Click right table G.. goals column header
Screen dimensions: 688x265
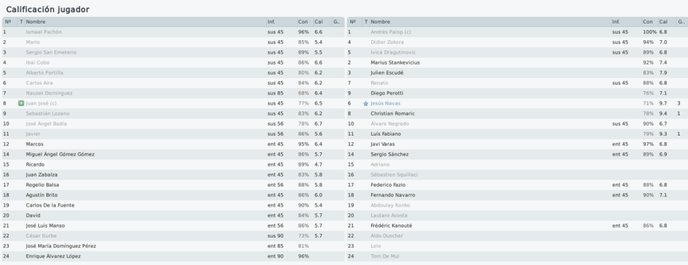click(681, 21)
